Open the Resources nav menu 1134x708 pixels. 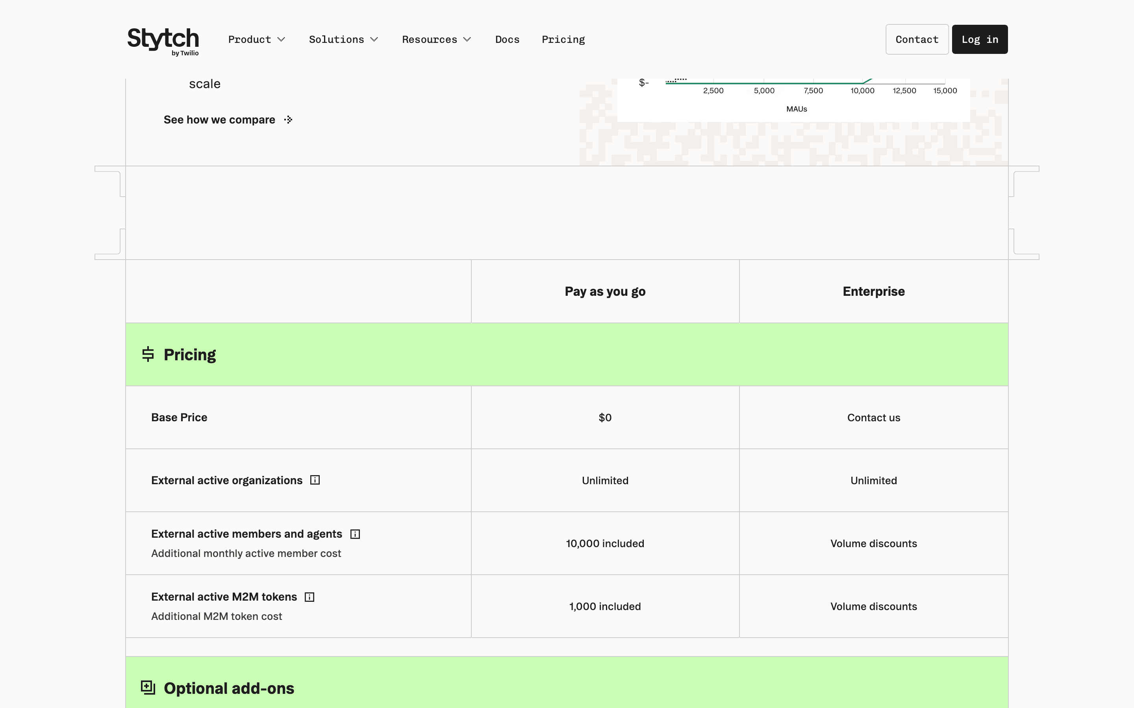pos(436,39)
